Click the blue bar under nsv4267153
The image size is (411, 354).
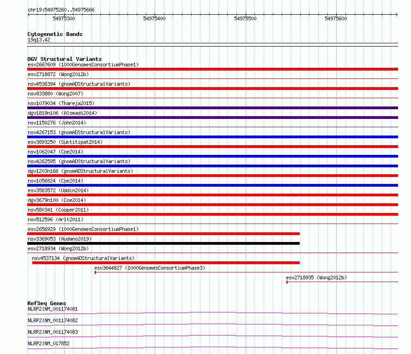[x=212, y=137]
